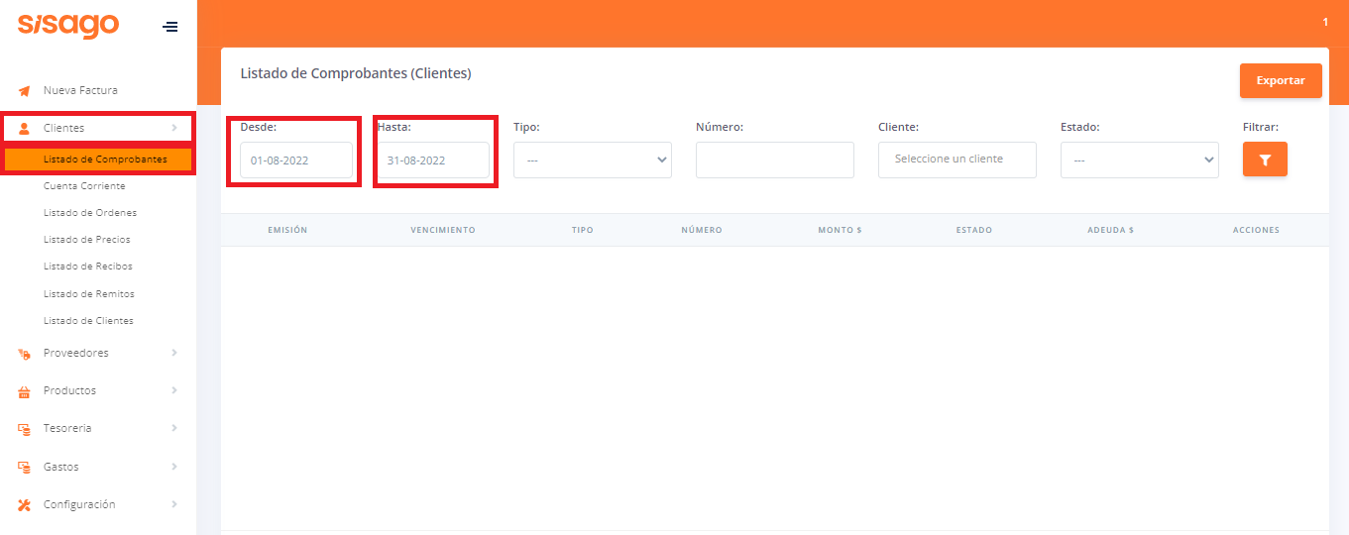Screen dimensions: 1349x535
Task: Click the paper plane Nueva Factura icon
Action: click(25, 91)
